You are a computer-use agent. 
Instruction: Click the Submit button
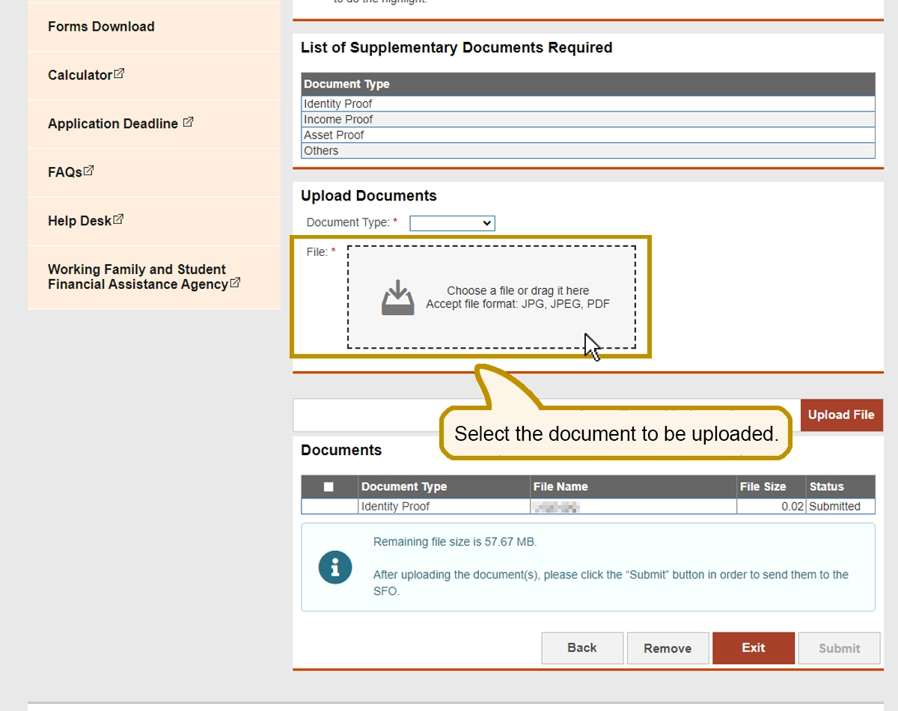click(x=839, y=648)
